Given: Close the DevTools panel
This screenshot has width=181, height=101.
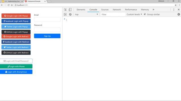Looking at the screenshot, I should (x=178, y=10).
